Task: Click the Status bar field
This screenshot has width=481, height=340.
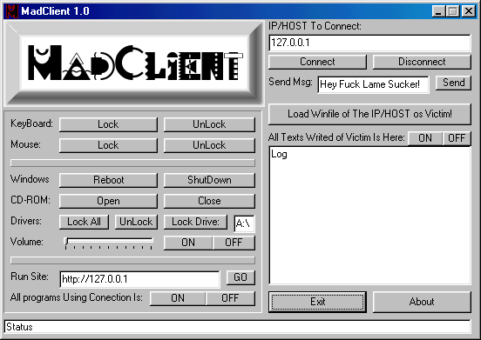Action: tap(237, 327)
